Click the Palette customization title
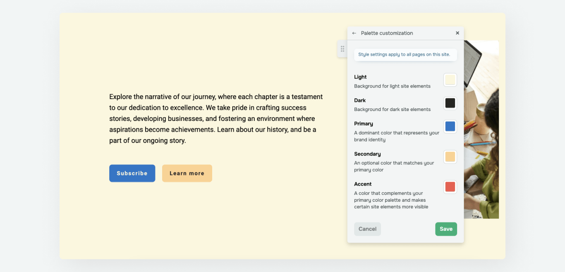This screenshot has width=565, height=272. click(387, 33)
